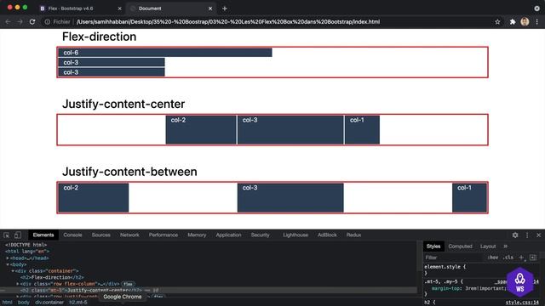Switch to Flex Bootstrap v4.6 browser tab

81,8
